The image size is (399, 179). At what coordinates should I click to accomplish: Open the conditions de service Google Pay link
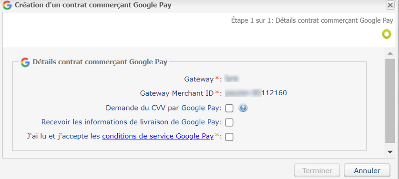[158, 136]
